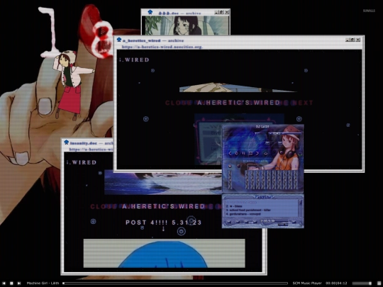Click the '.WIRED' logo in a_heretics_wired window
Screen dimensions: 383x287
(134, 60)
